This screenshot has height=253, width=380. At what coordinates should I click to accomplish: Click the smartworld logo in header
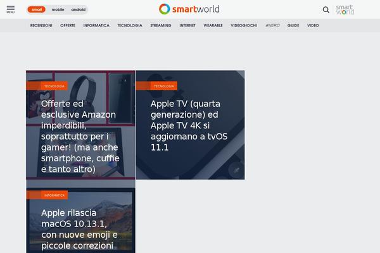(x=189, y=9)
